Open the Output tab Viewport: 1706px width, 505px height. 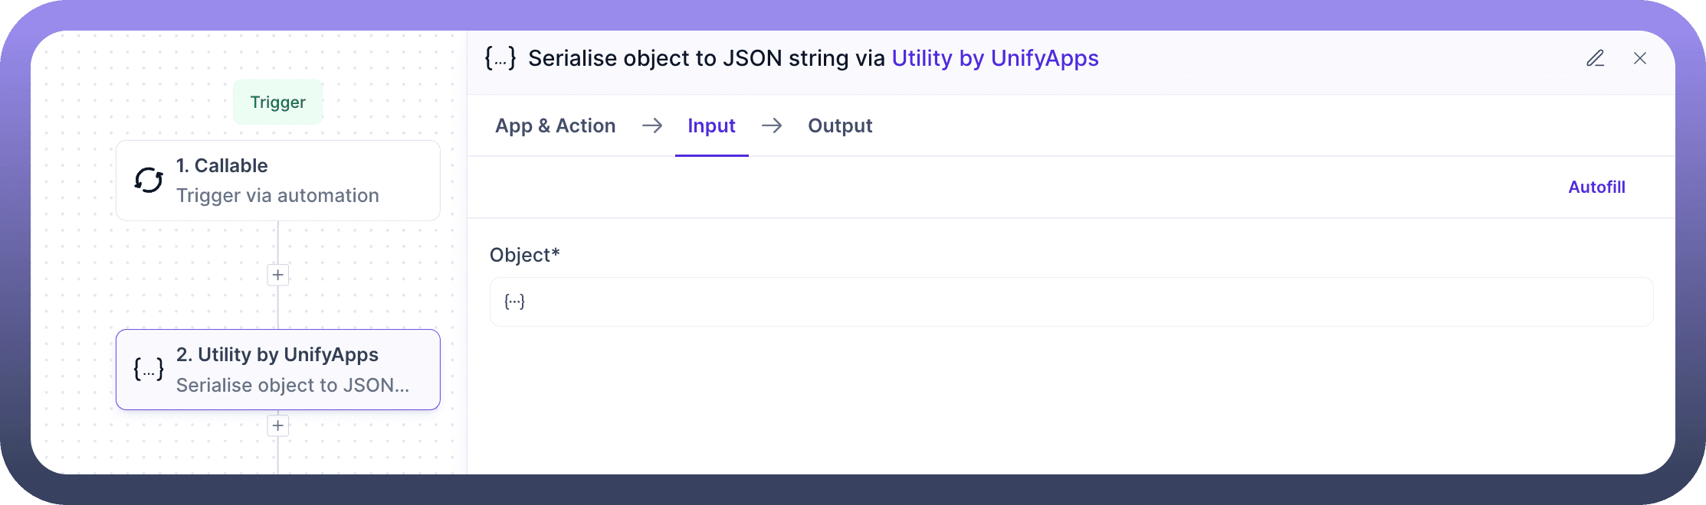[840, 125]
